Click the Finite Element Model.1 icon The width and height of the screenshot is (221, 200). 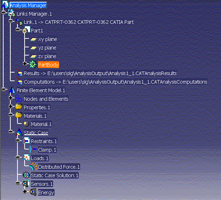pos(12,90)
